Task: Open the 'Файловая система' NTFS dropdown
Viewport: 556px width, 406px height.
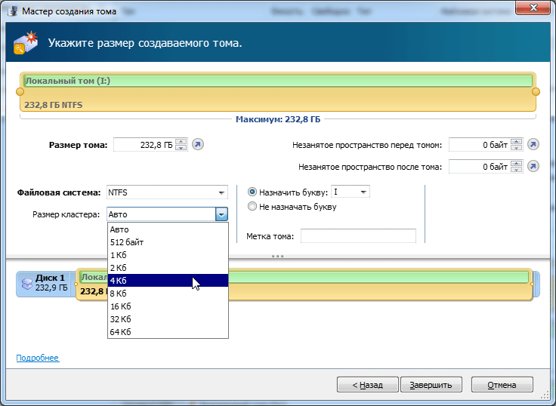Action: click(x=167, y=192)
